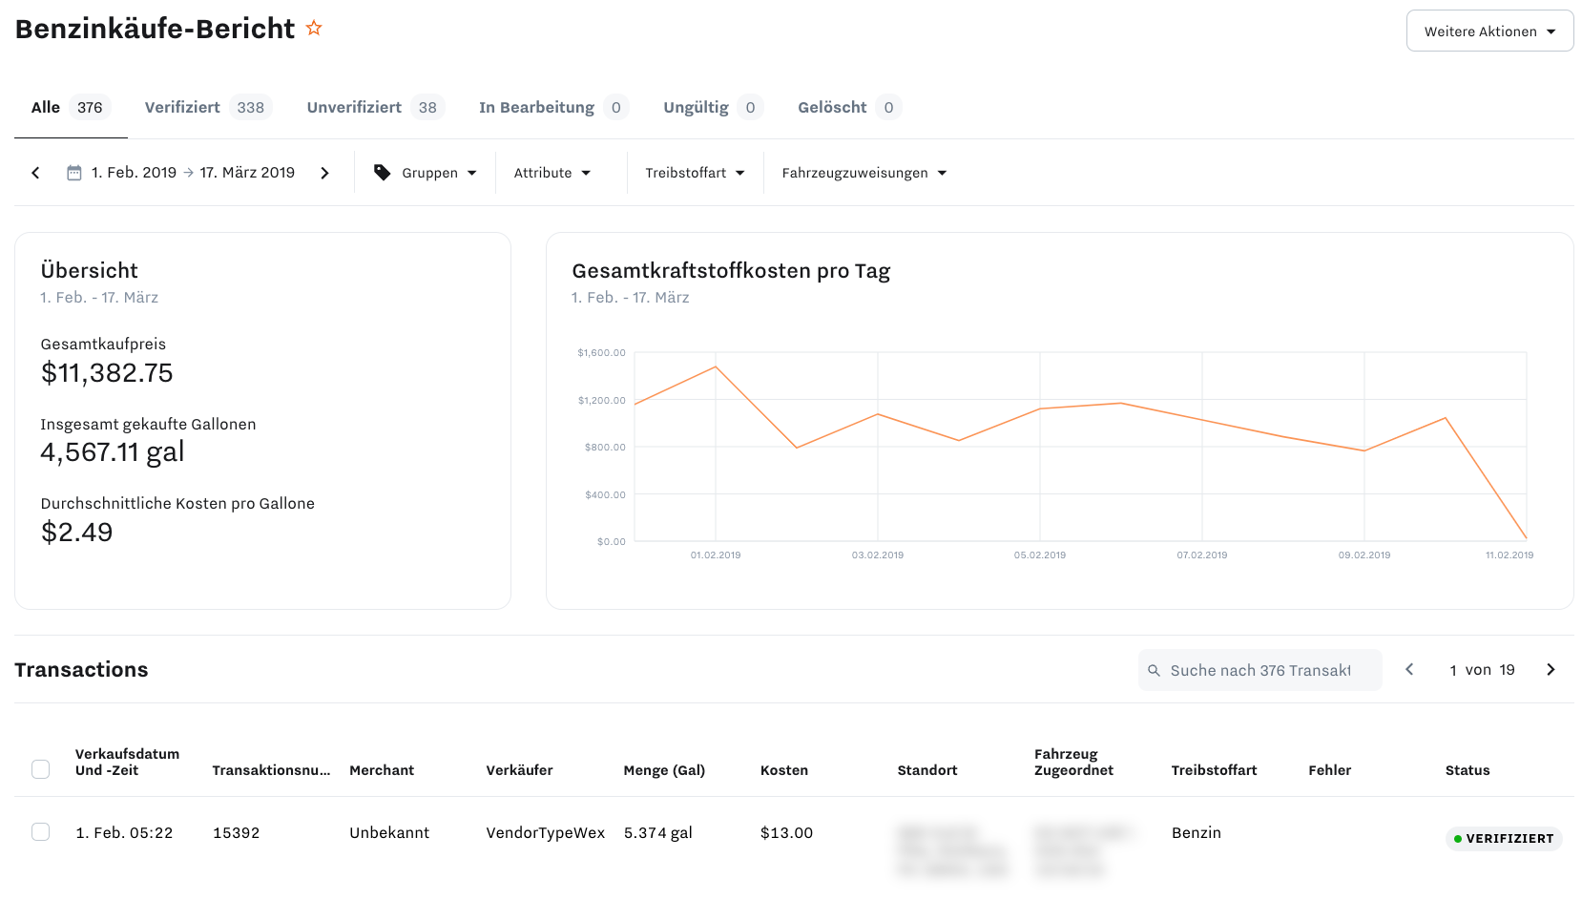Viewport: 1582px width, 900px height.
Task: Open the Unverifiziert tab
Action: click(375, 108)
